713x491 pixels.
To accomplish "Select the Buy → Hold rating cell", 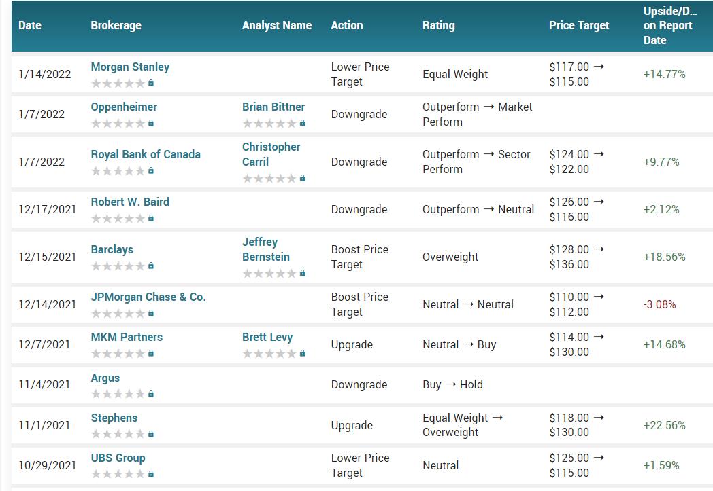I will (452, 385).
